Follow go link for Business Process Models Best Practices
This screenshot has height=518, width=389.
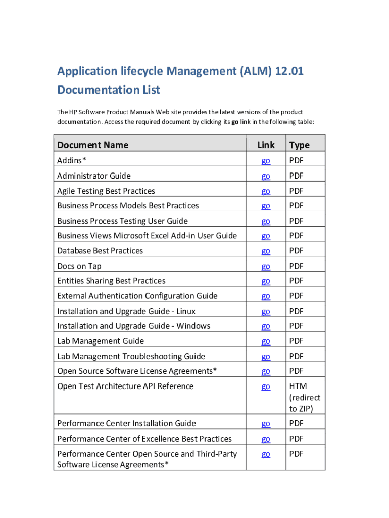(x=266, y=206)
